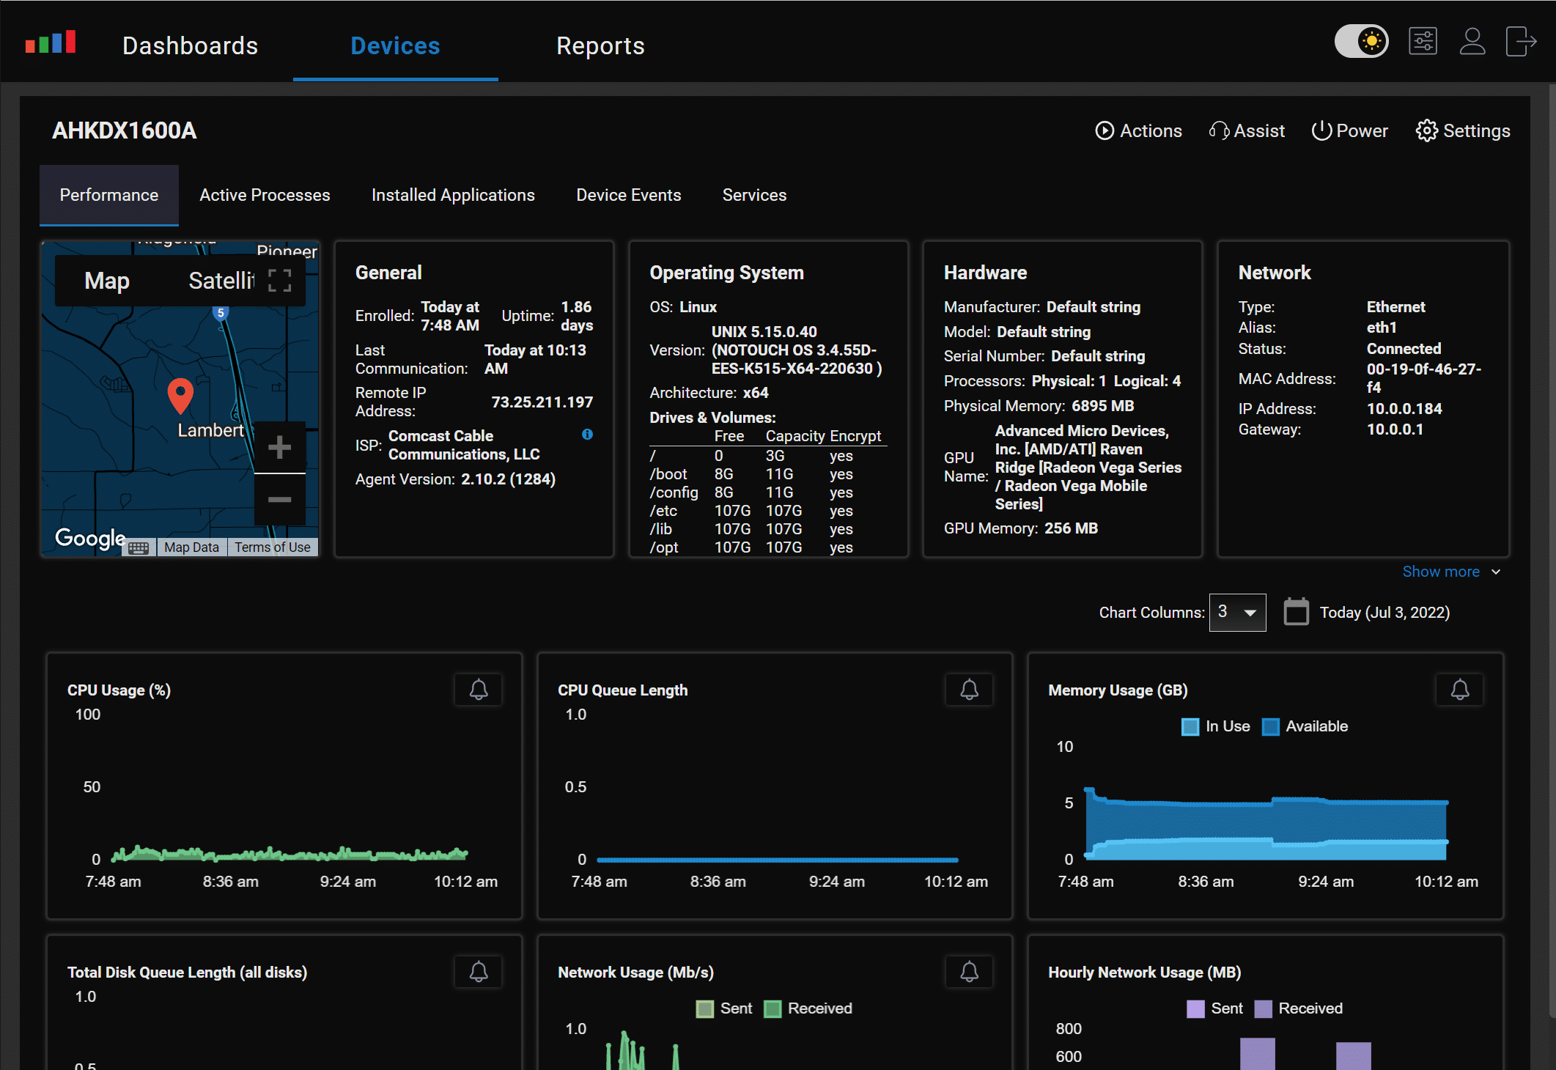
Task: Open Installed Applications tab
Action: pyautogui.click(x=453, y=195)
